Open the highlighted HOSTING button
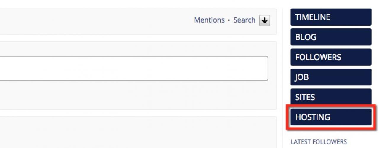 click(x=331, y=117)
